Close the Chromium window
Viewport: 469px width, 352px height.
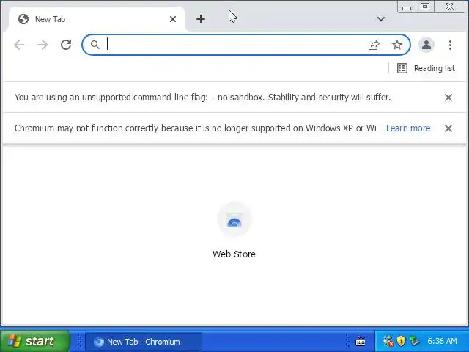(449, 7)
